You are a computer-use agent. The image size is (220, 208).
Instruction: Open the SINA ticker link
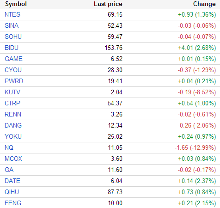click(x=12, y=25)
